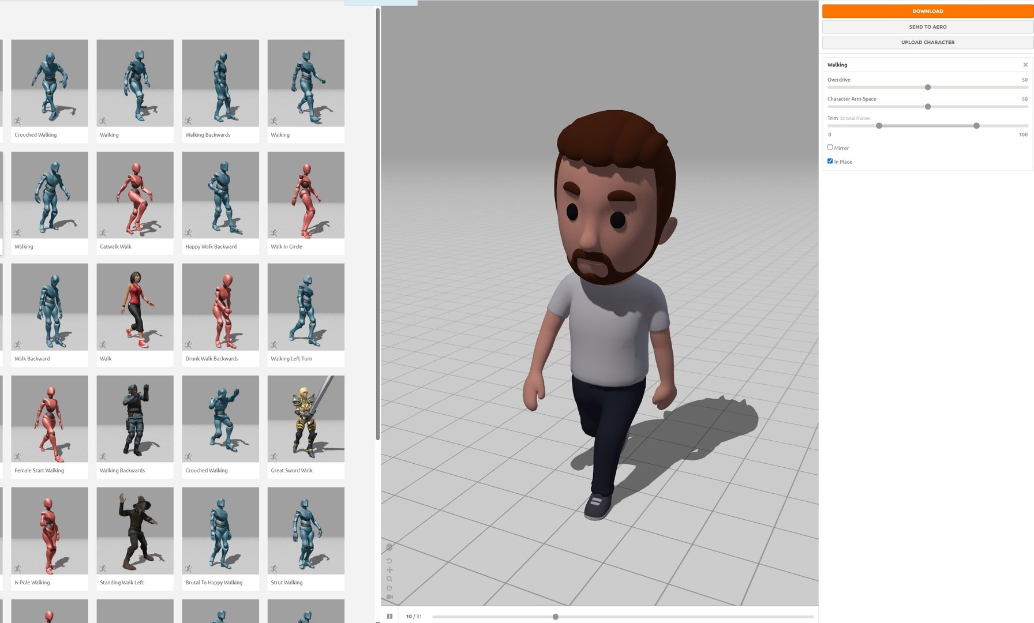Open the Great Sword Walk animation
Image resolution: width=1034 pixels, height=623 pixels.
(x=306, y=427)
